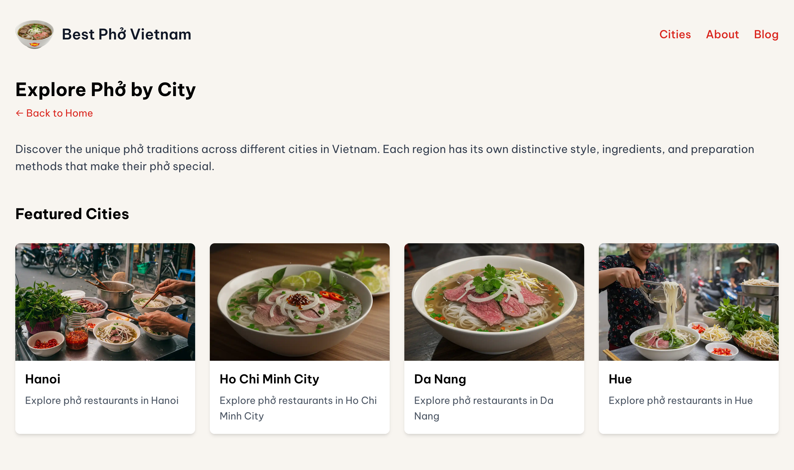
Task: Open the Hanoi street food photo
Action: pyautogui.click(x=105, y=302)
